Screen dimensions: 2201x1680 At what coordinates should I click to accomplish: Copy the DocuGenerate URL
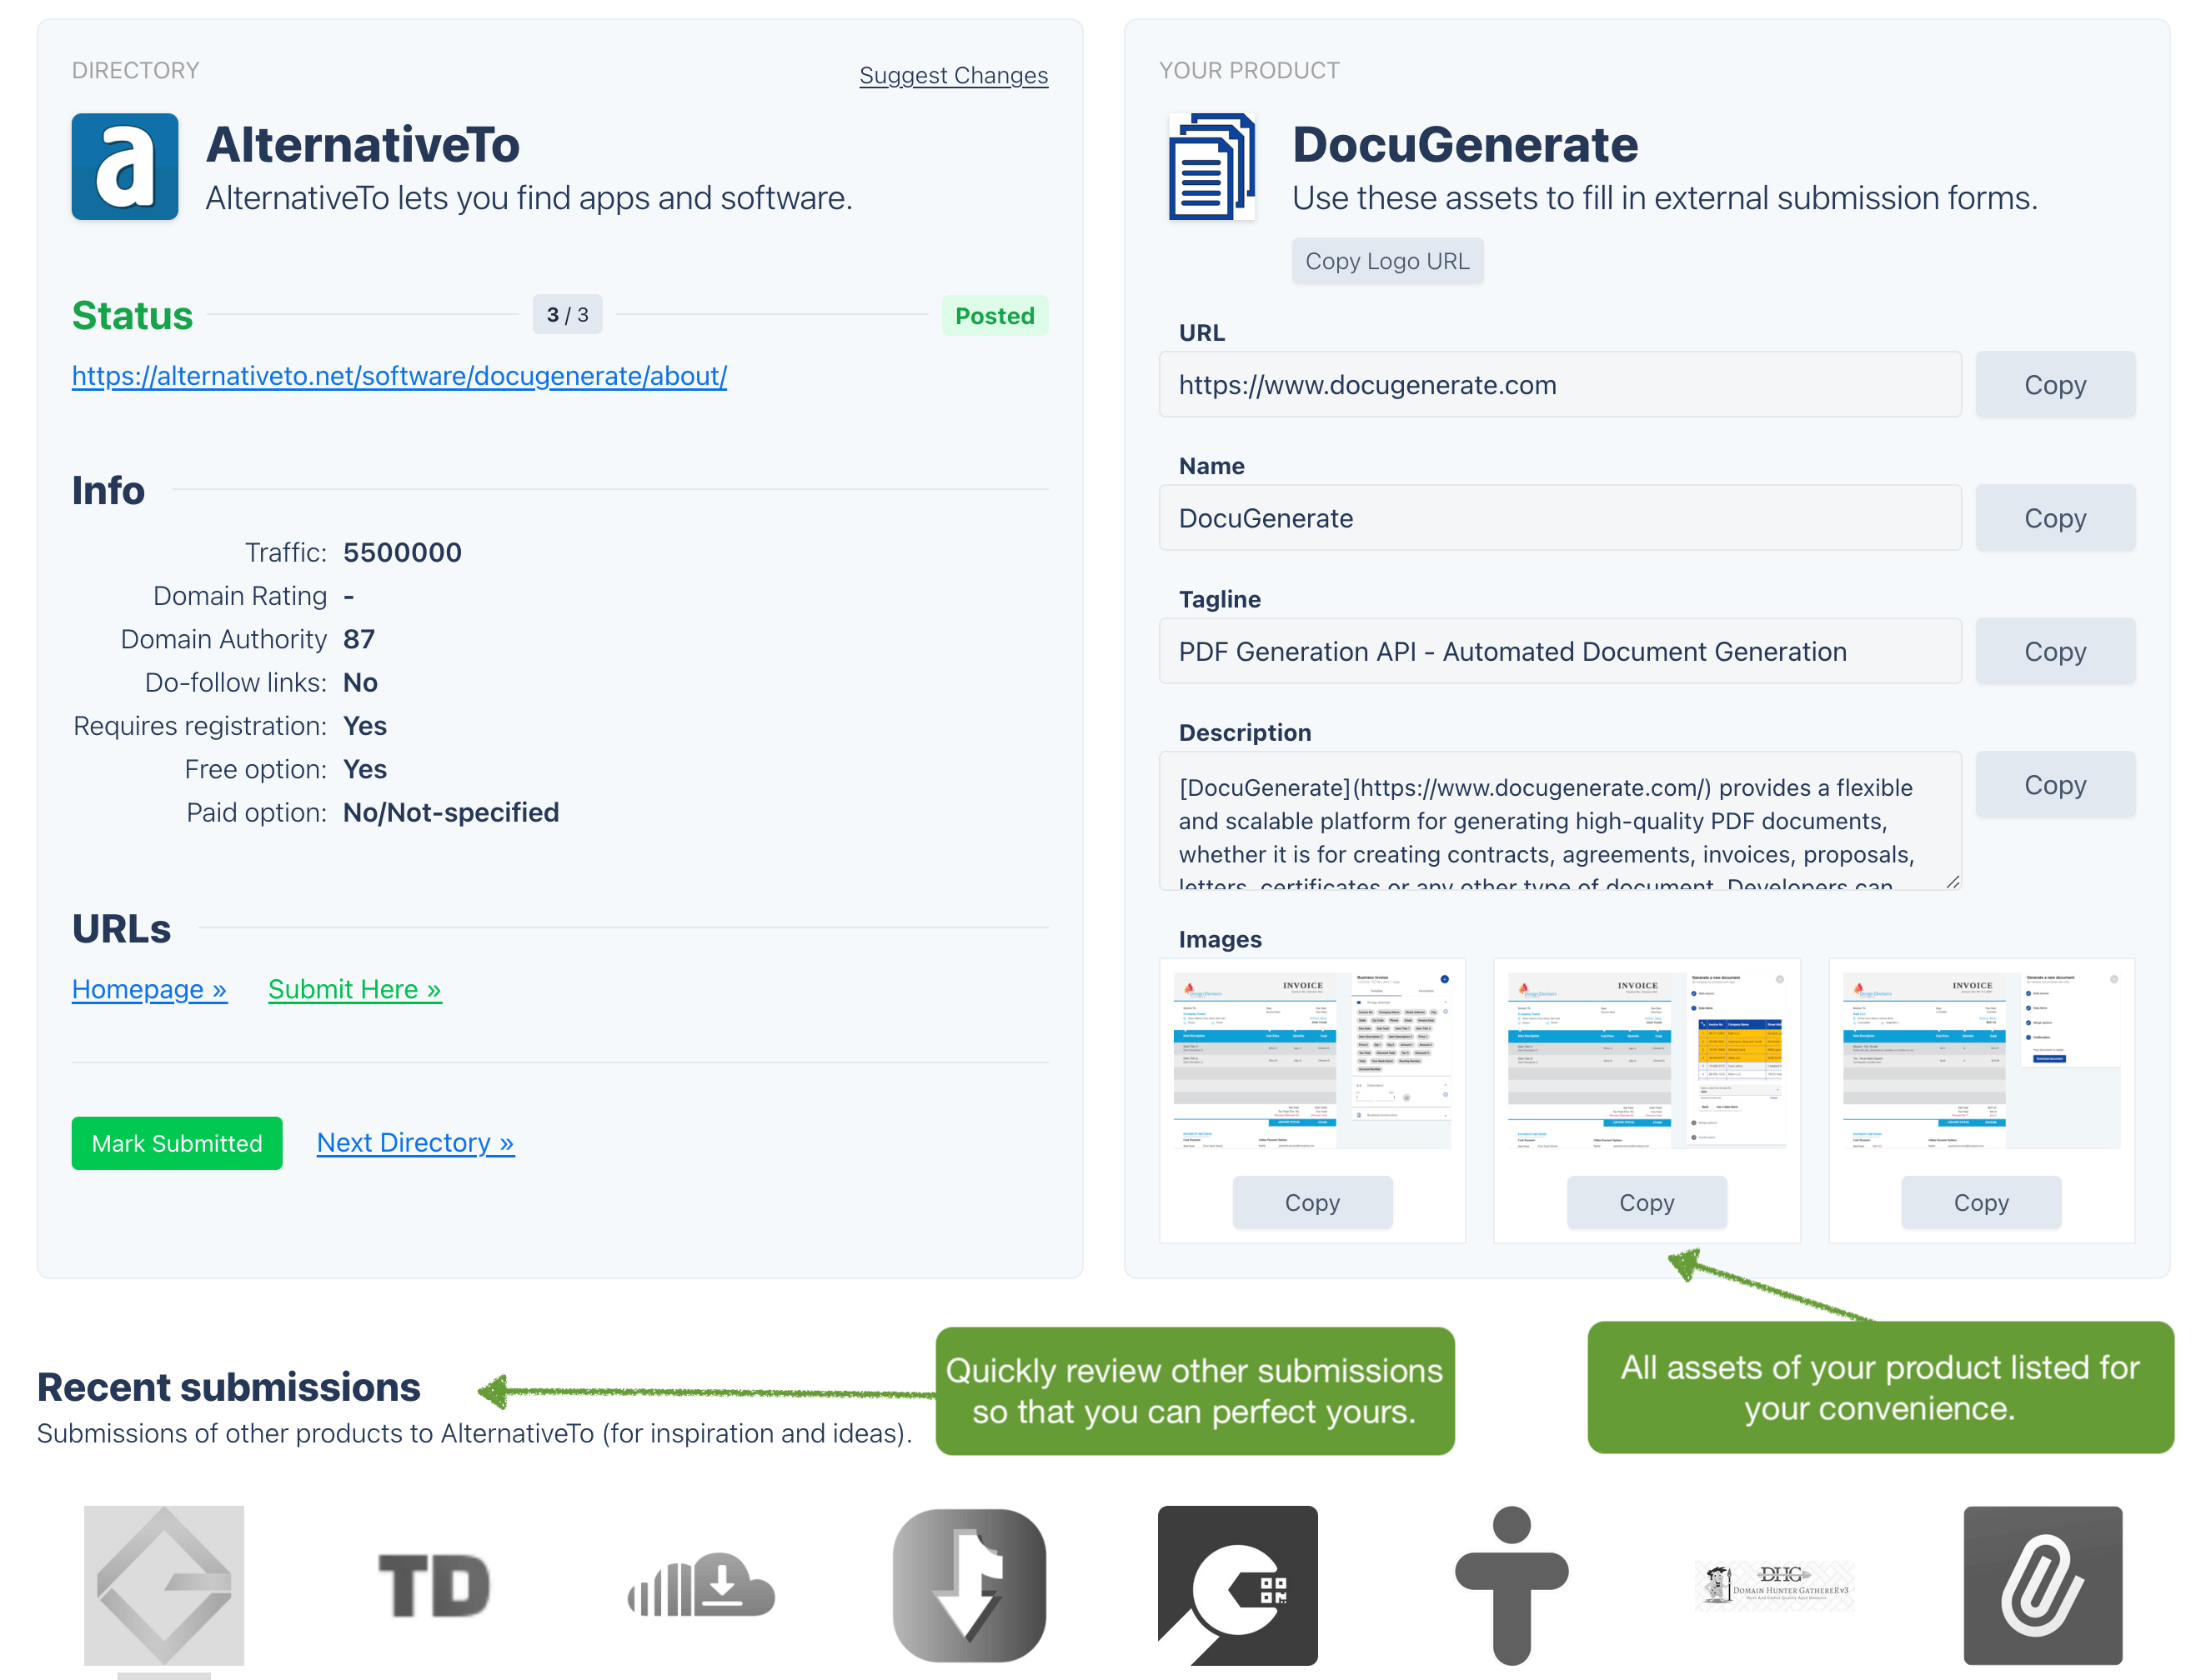click(2054, 385)
